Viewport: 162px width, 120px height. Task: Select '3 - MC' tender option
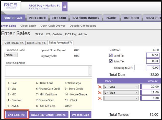click(x=11, y=94)
